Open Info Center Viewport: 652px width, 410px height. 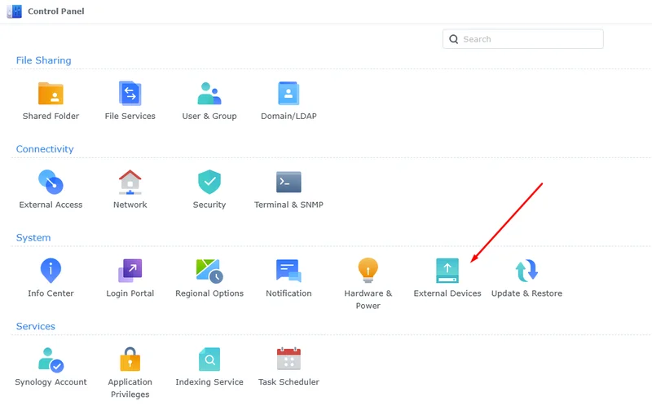pos(51,271)
